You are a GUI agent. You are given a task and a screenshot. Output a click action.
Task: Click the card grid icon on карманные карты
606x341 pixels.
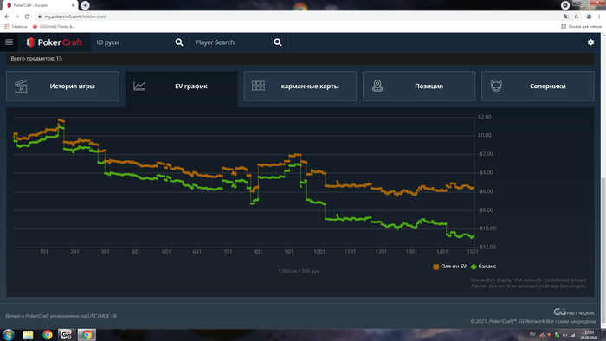pyautogui.click(x=258, y=86)
